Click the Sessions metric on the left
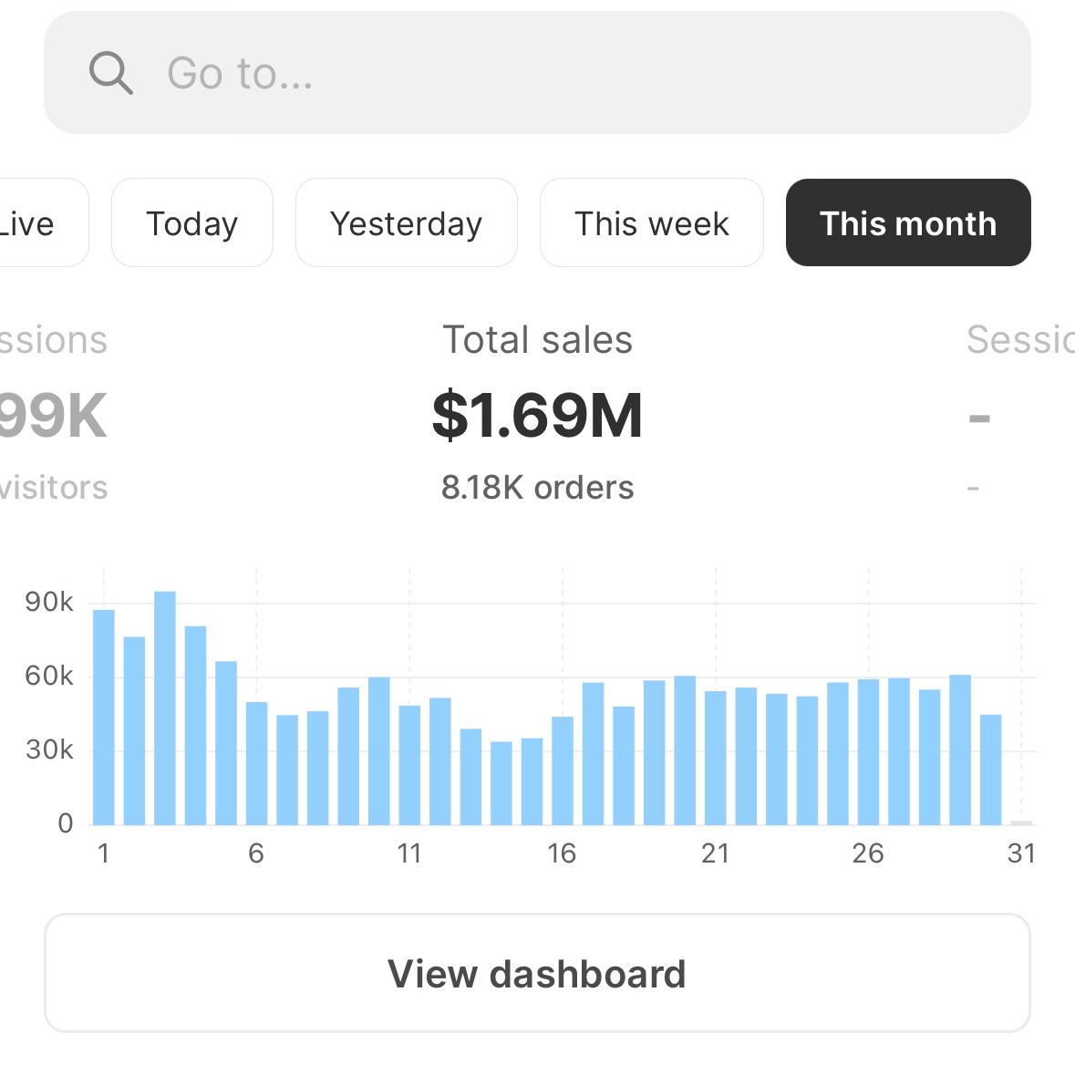The image size is (1075, 1075). (x=53, y=338)
